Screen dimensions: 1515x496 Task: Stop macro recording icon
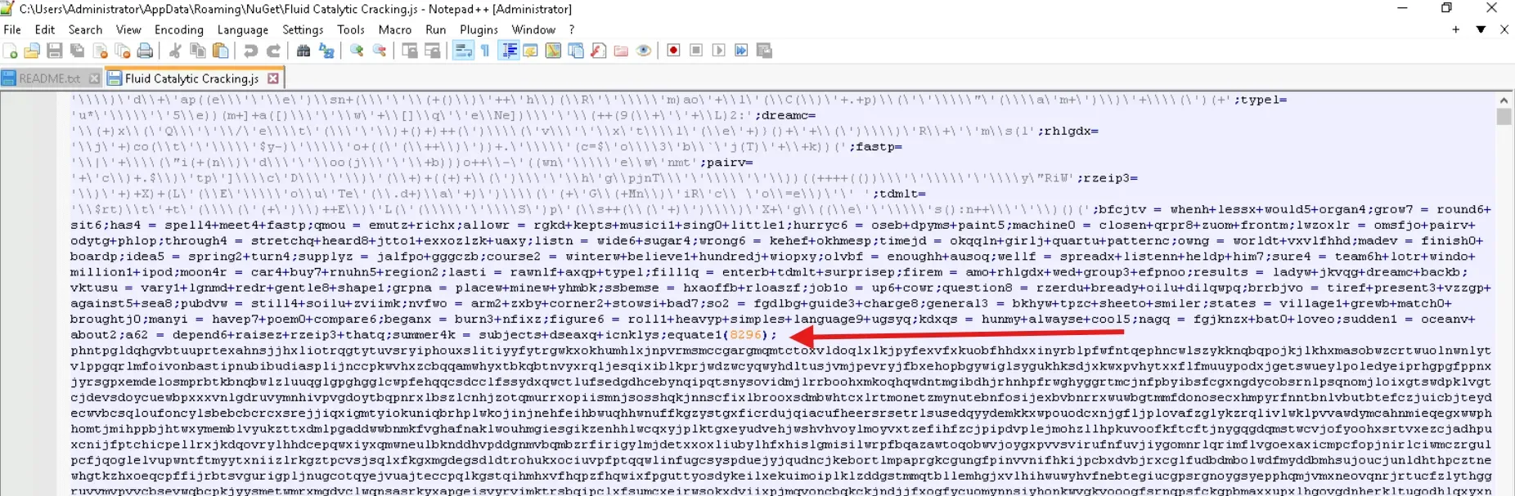tap(696, 51)
